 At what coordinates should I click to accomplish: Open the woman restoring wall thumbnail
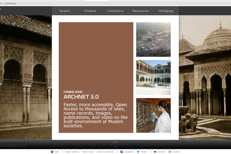click(x=153, y=115)
